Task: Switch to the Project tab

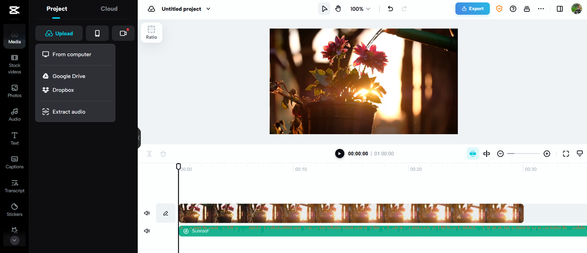Action: click(x=57, y=9)
